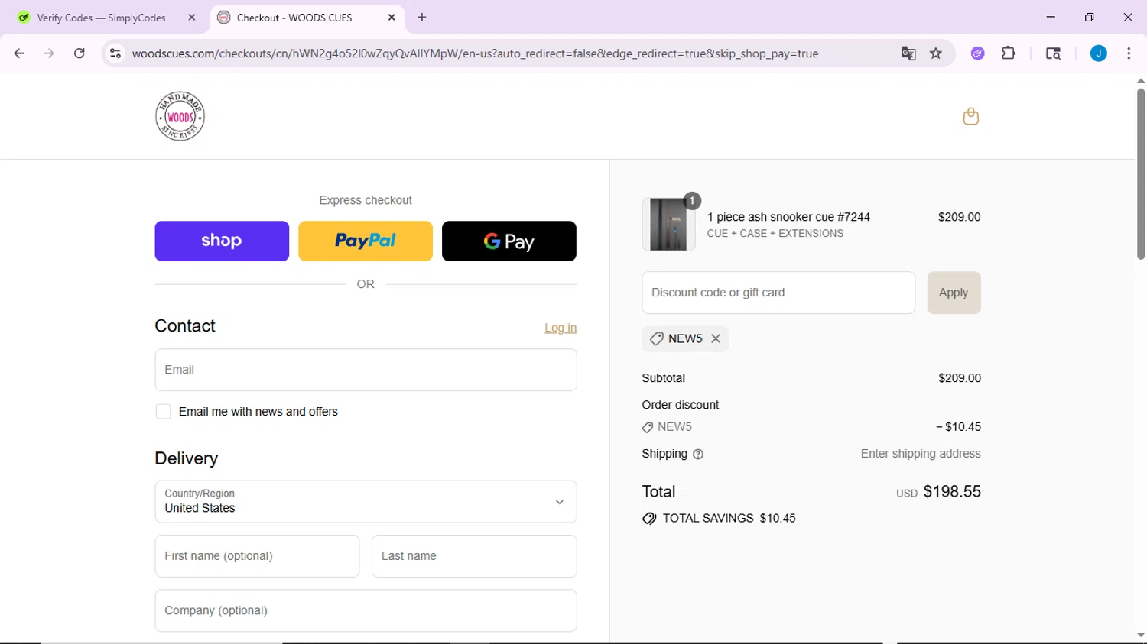Viewport: 1147px width, 644px height.
Task: Open the Country/Region dropdown
Action: point(366,502)
